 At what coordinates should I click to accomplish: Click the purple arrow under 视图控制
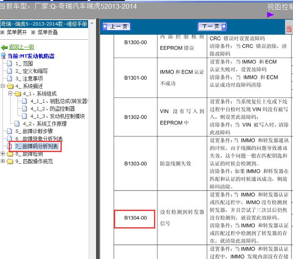(x=270, y=15)
